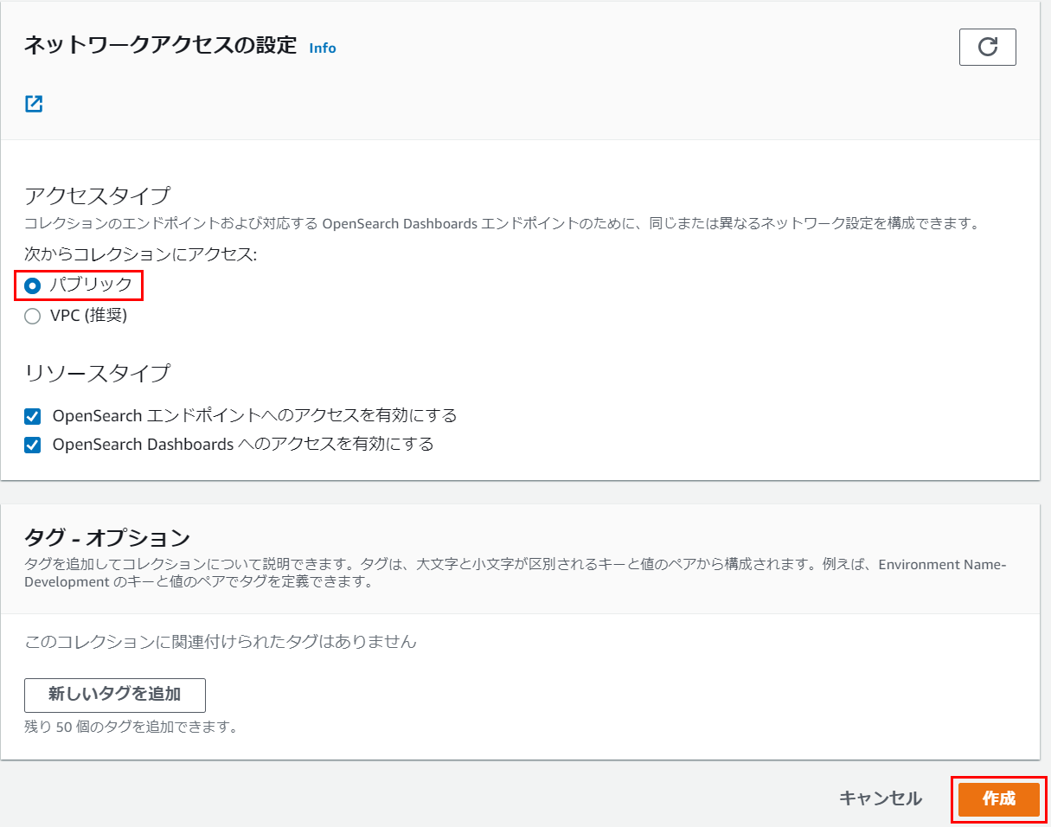Screen dimensions: 1051x827
Task: Open the Info link next to the heading
Action: 322,48
